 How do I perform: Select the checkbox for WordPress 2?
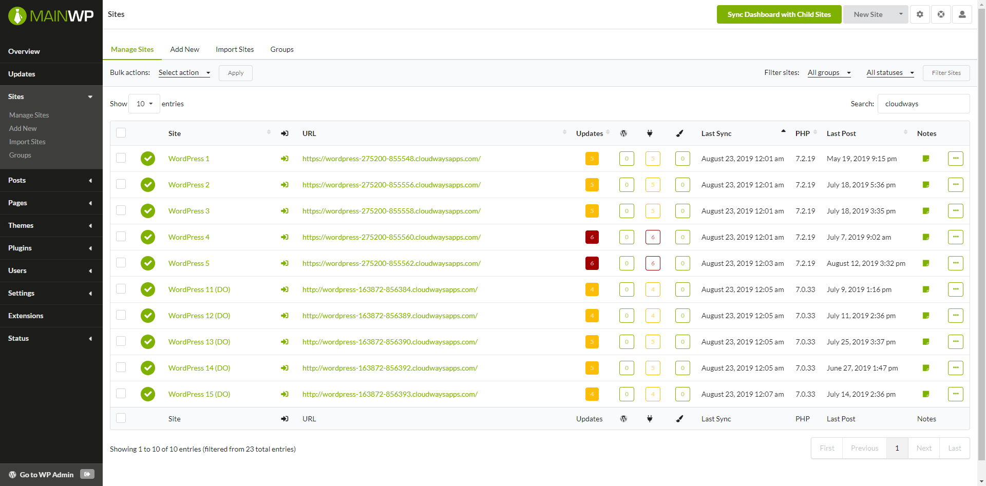pyautogui.click(x=121, y=184)
